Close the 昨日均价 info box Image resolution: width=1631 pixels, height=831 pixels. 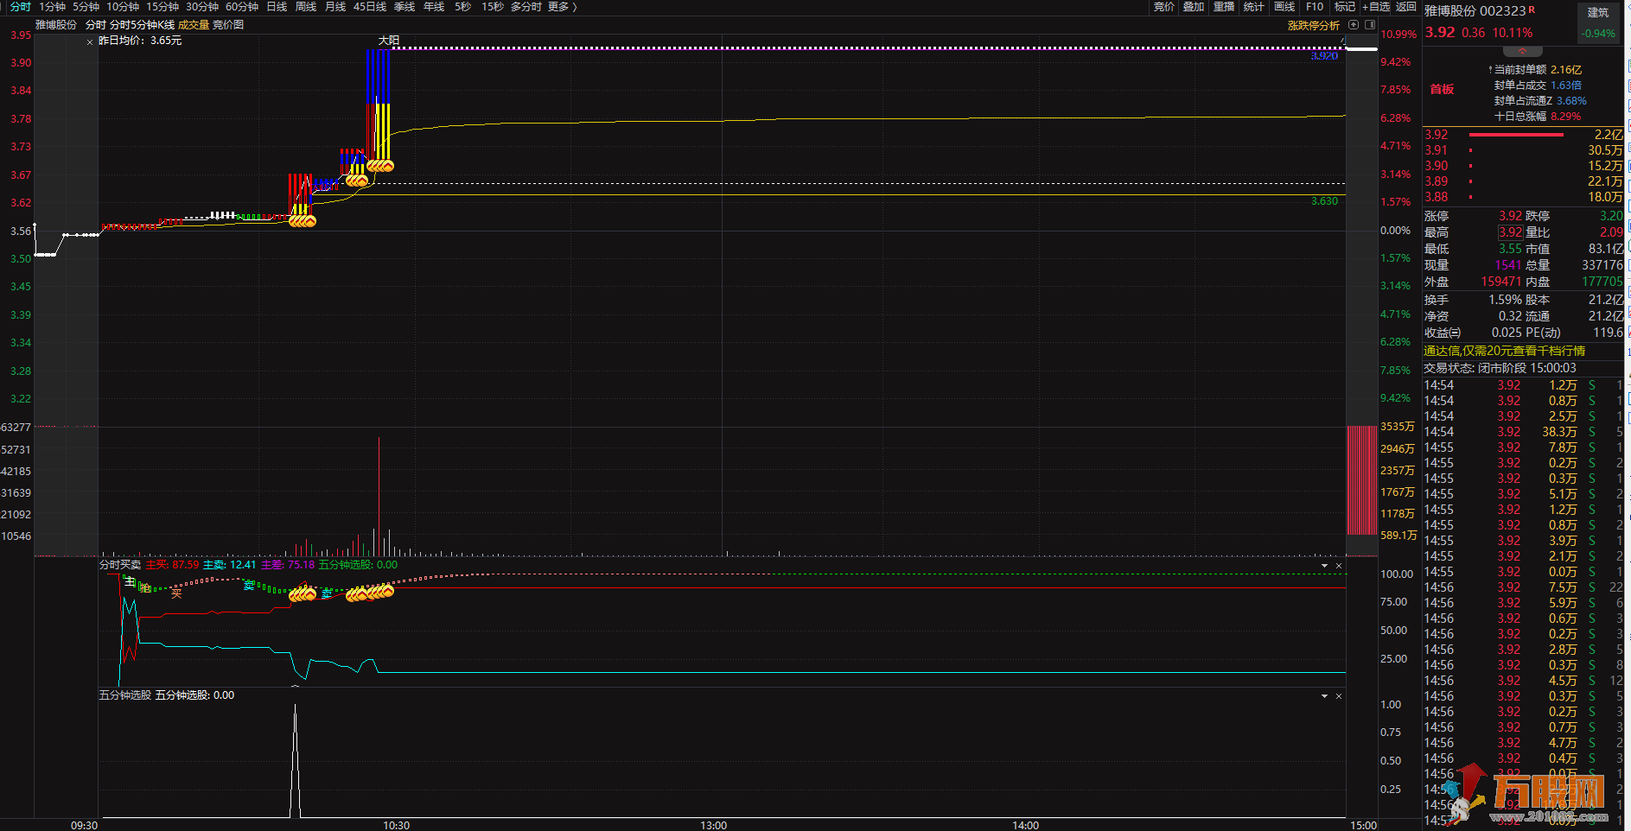pyautogui.click(x=90, y=41)
